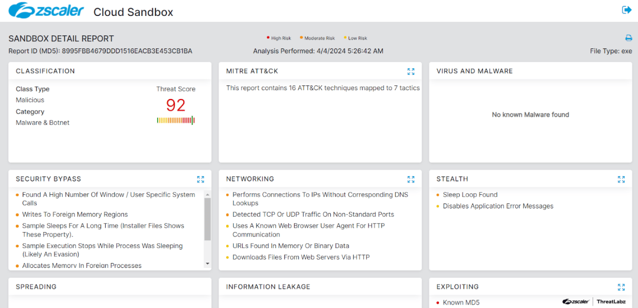
Task: Click the threat score gauge bar
Action: coord(175,120)
